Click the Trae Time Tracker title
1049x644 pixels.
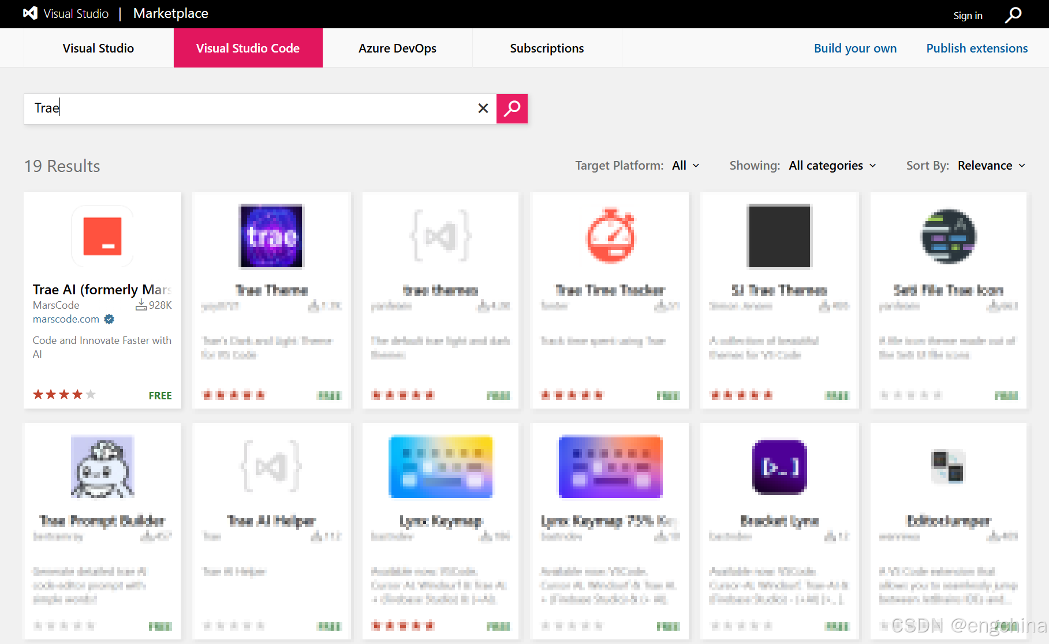tap(610, 290)
